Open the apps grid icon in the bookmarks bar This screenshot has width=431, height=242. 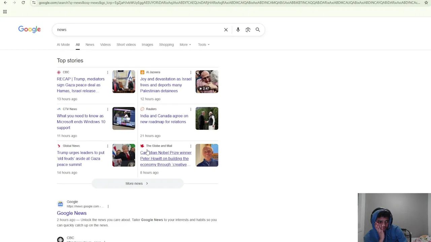(x=5, y=12)
